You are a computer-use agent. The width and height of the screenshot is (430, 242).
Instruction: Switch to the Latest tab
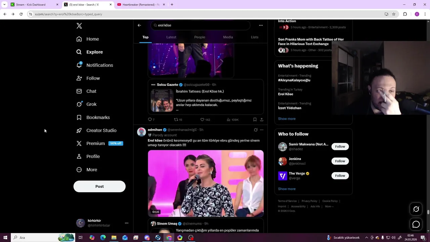pyautogui.click(x=171, y=37)
